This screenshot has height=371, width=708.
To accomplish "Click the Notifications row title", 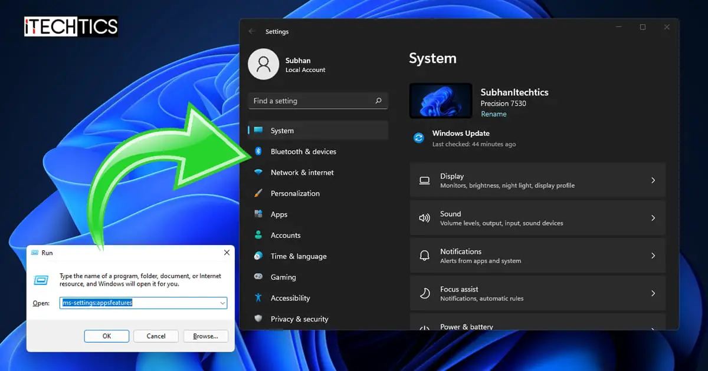I will (x=461, y=251).
